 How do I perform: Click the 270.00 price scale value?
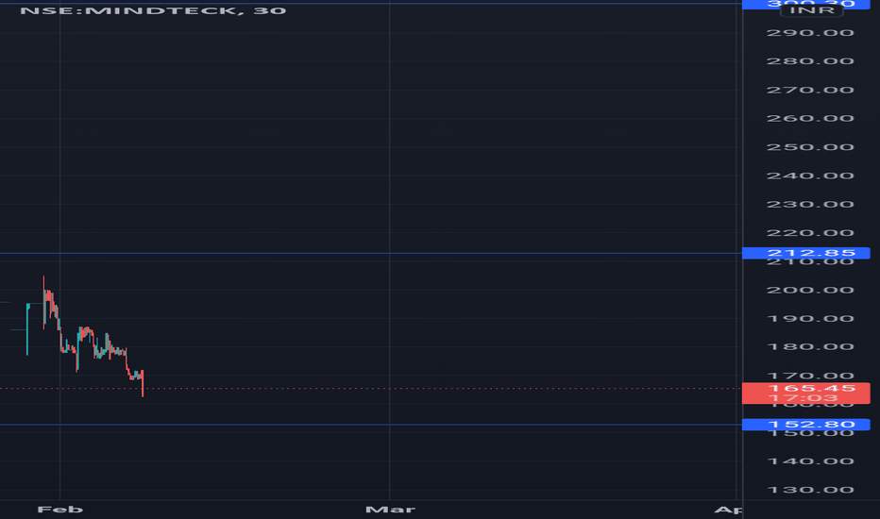tap(810, 90)
